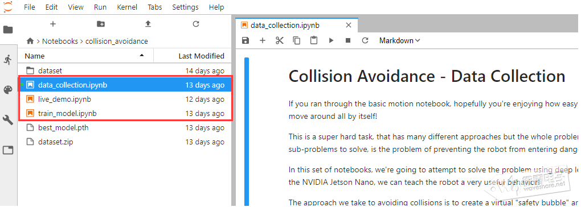Open the Settings menu
Viewport: 581px width, 207px height.
point(185,7)
